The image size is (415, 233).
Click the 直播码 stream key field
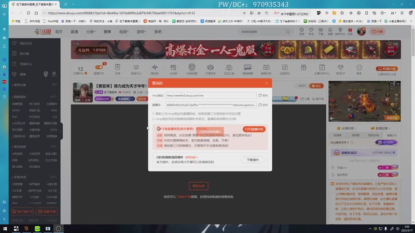(211, 105)
